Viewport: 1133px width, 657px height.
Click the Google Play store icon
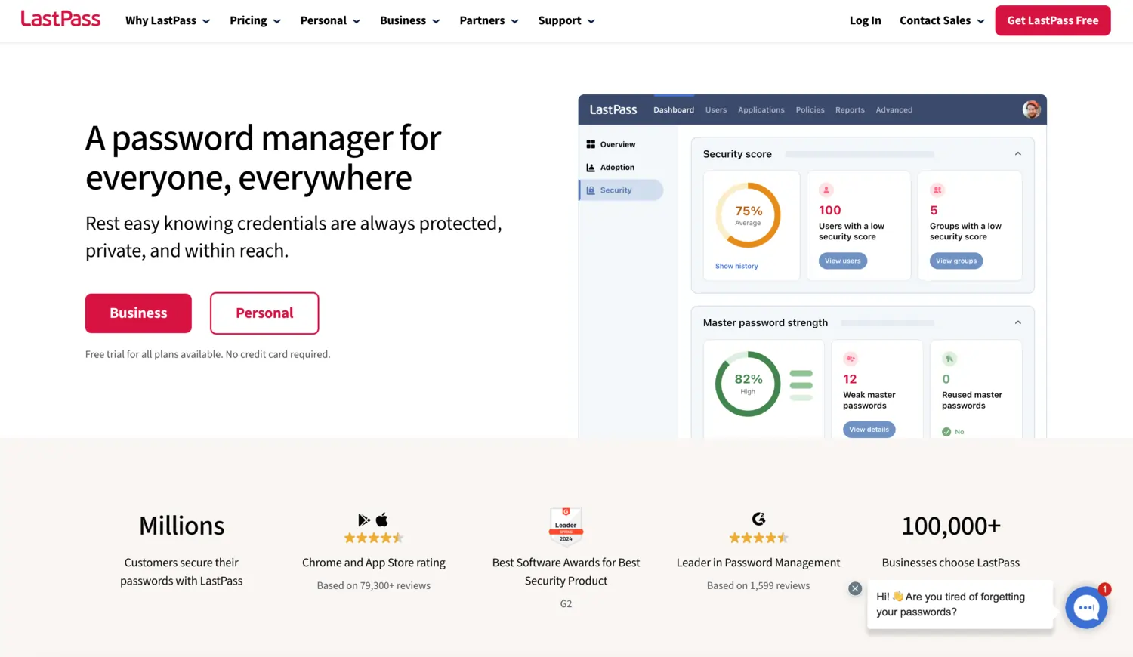click(364, 520)
